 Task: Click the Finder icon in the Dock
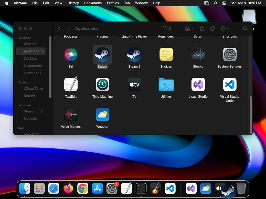(x=25, y=188)
